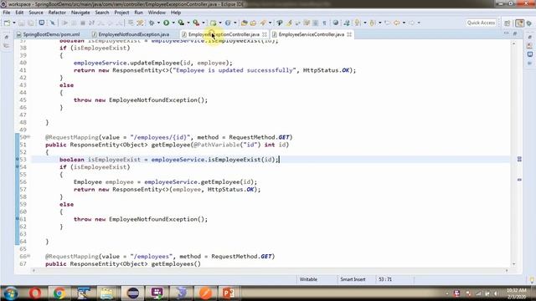Expand the Next Annotation dropdown arrow

[365, 23]
